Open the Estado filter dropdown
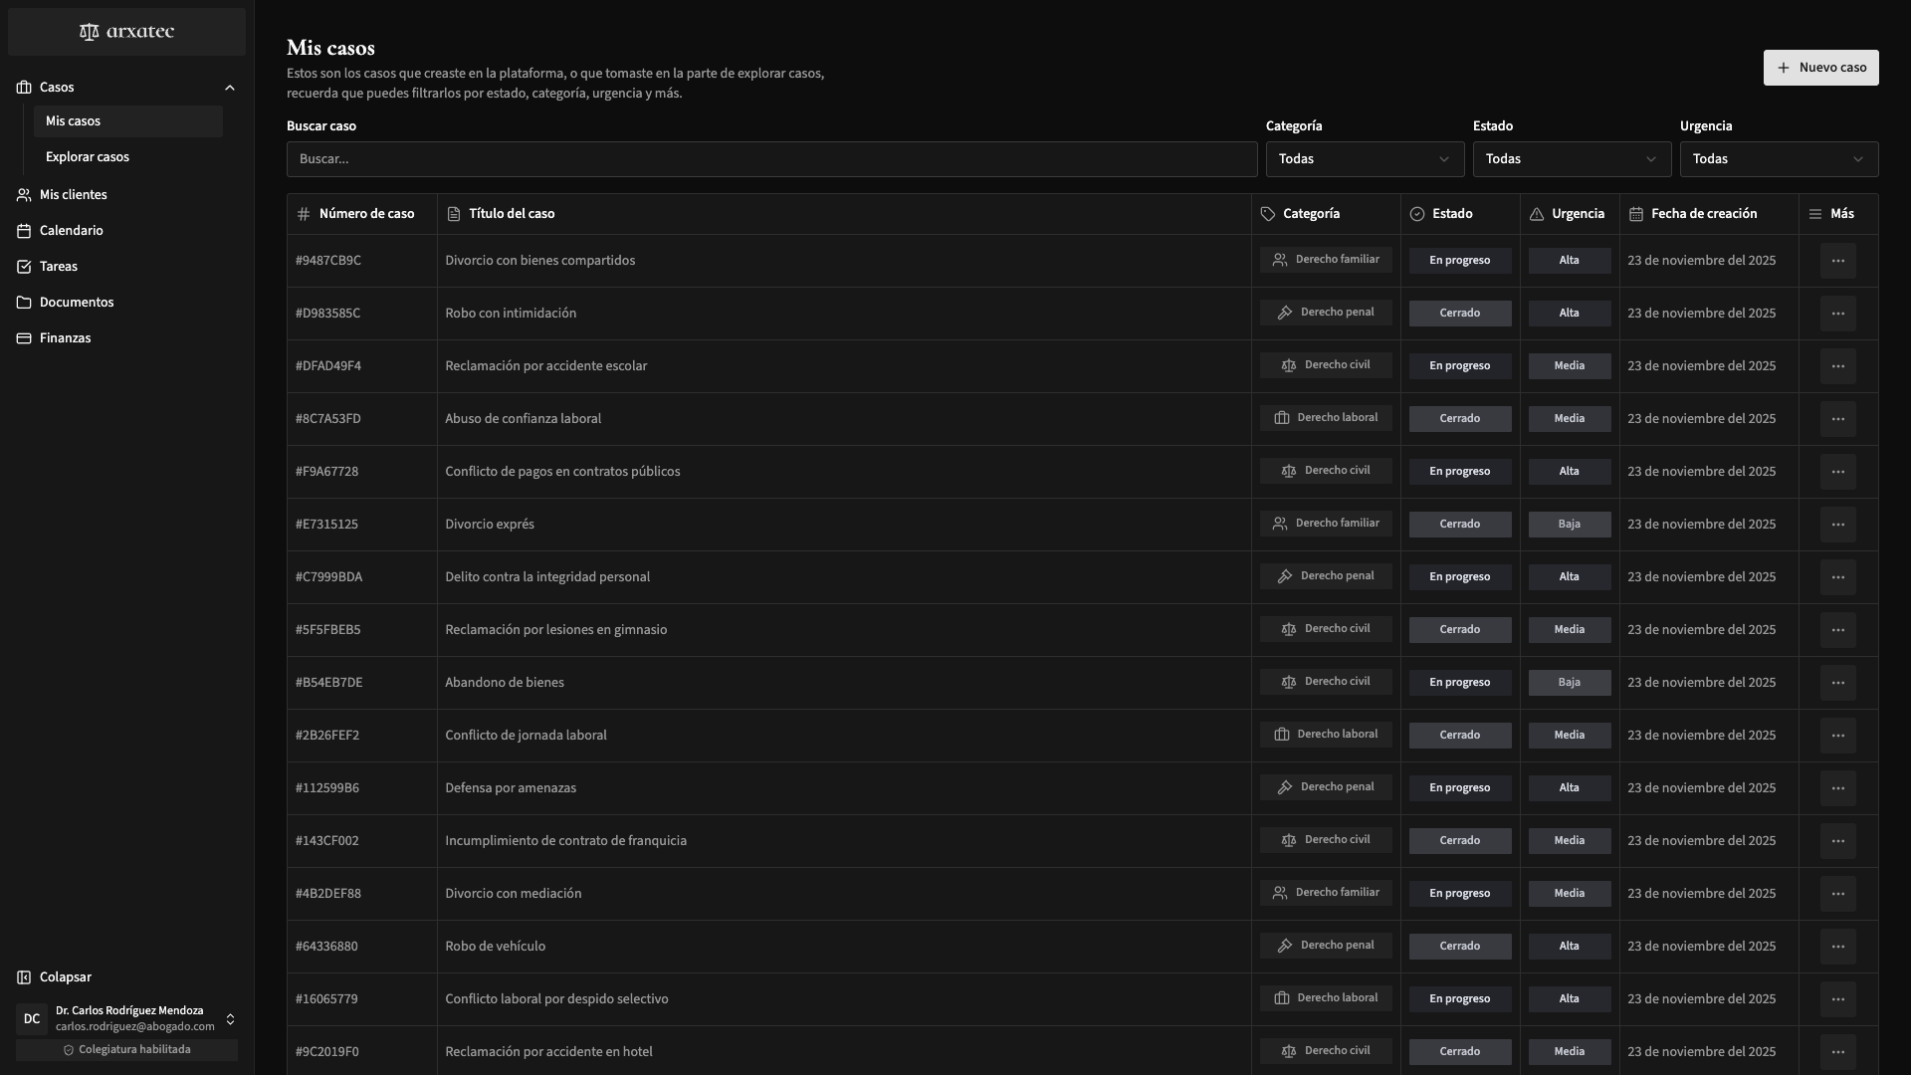This screenshot has width=1911, height=1075. pos(1571,158)
